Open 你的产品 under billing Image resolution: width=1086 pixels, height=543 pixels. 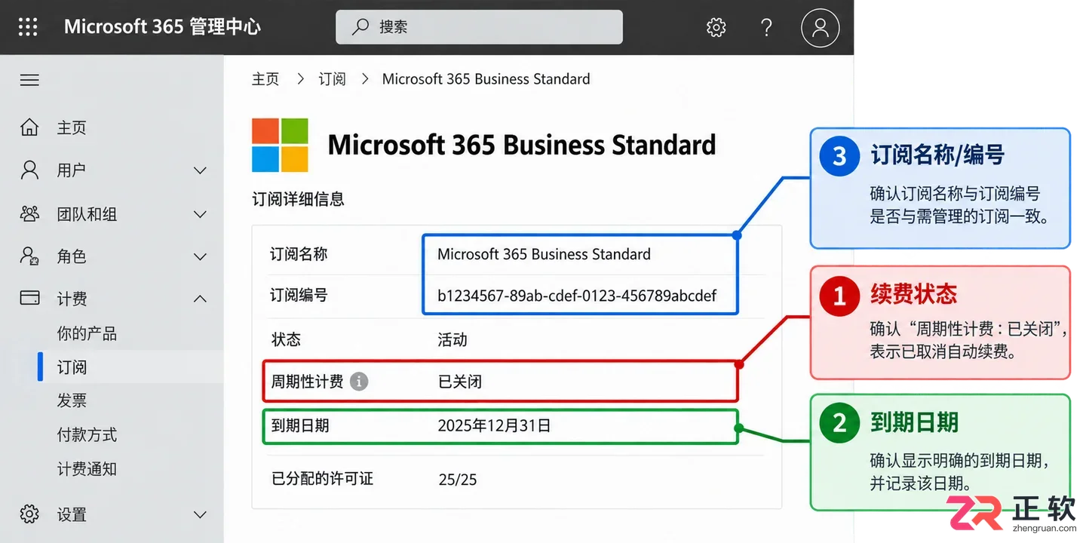pos(87,333)
